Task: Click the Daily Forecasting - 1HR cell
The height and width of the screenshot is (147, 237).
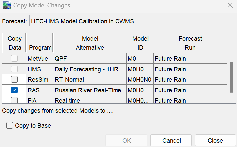Action: pos(90,69)
